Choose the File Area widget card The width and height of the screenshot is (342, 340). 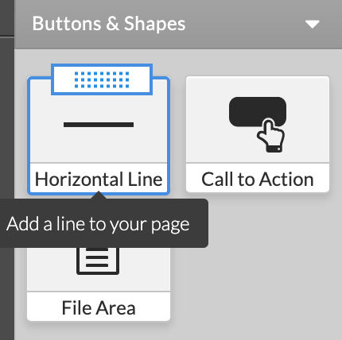coord(99,284)
